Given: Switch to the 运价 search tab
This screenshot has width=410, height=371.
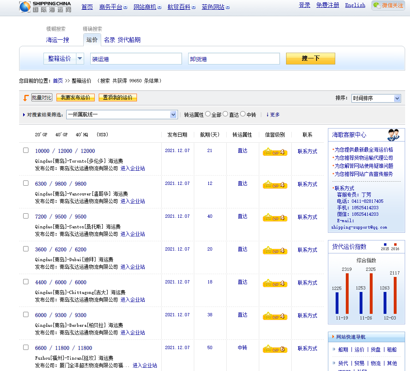Looking at the screenshot, I should [x=92, y=40].
